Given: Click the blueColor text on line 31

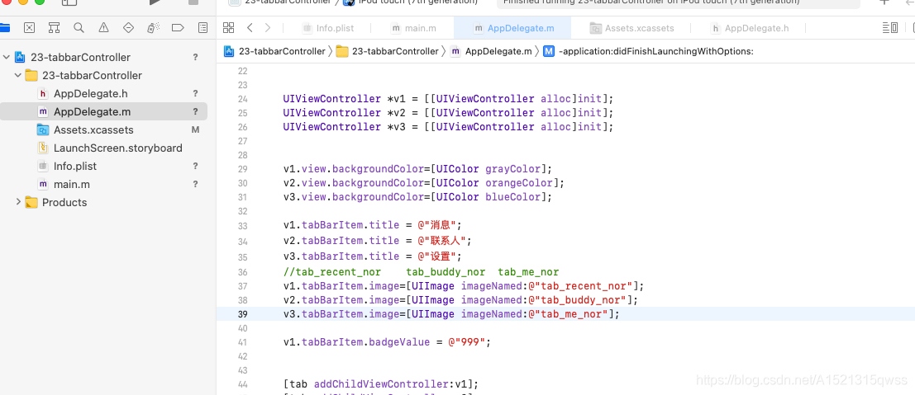Looking at the screenshot, I should point(513,197).
